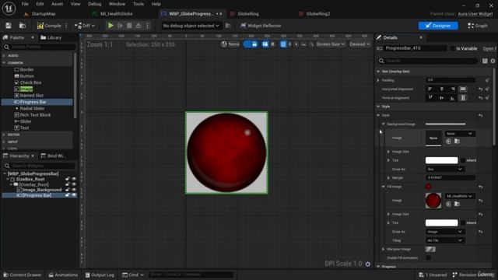498x280 pixels.
Task: Collapse the SizeBox_Root tree node
Action: click(x=8, y=180)
